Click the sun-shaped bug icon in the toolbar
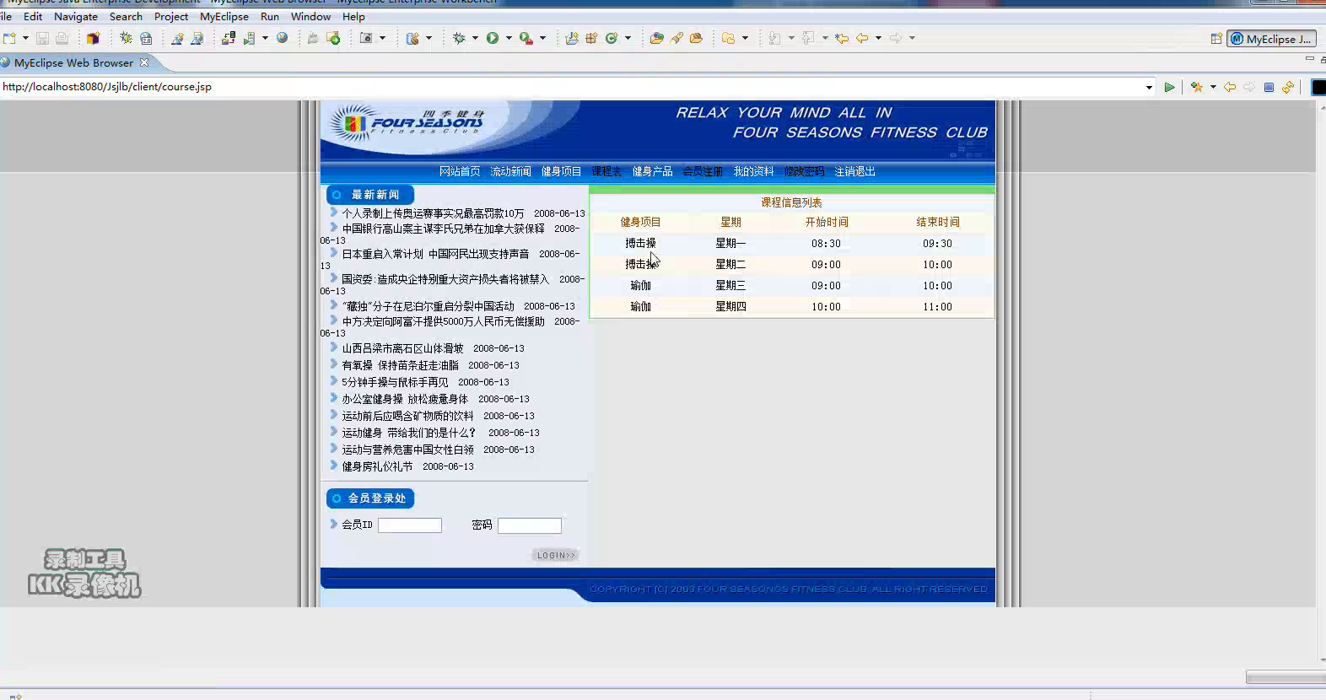Viewport: 1326px width, 700px height. click(126, 38)
